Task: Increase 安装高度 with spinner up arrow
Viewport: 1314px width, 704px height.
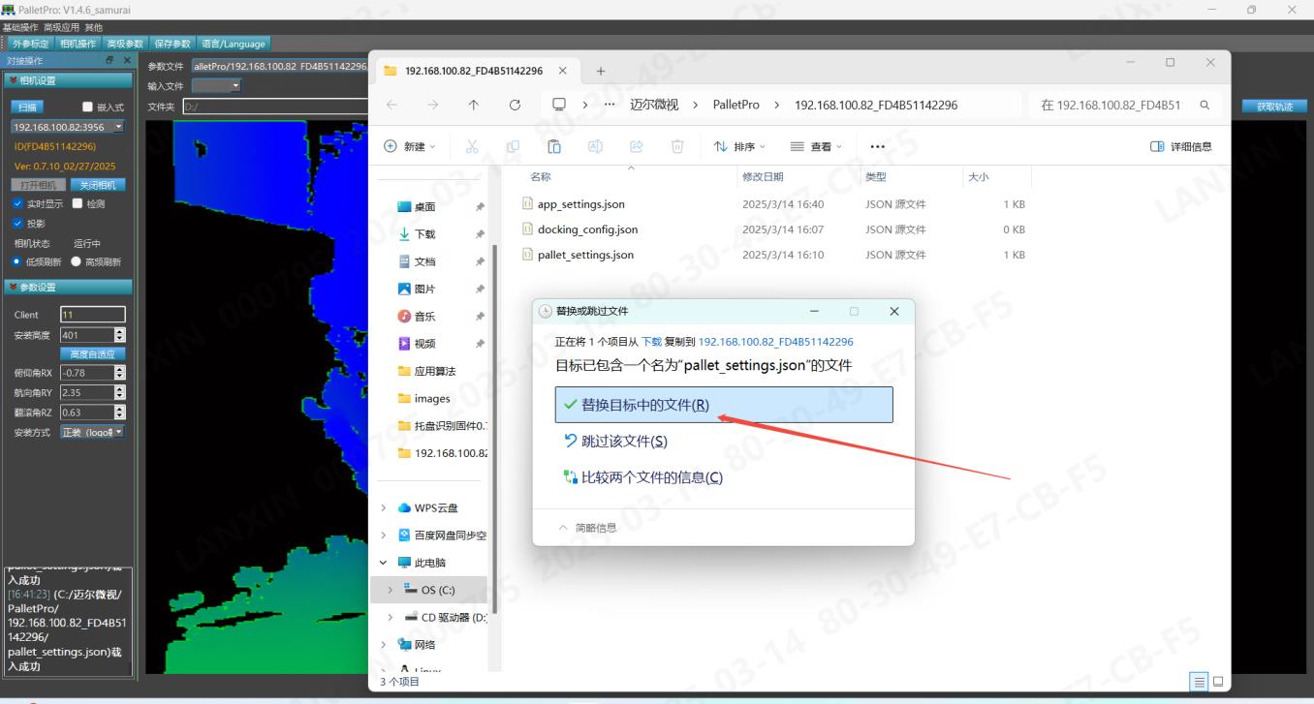Action: click(x=120, y=331)
